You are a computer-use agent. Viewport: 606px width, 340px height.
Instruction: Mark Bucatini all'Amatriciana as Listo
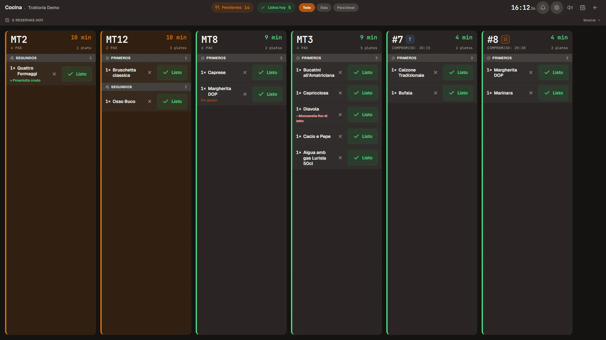363,72
